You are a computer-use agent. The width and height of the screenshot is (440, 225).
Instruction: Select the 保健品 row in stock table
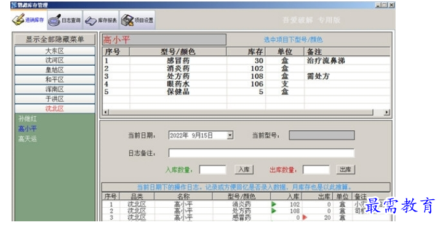pyautogui.click(x=246, y=92)
